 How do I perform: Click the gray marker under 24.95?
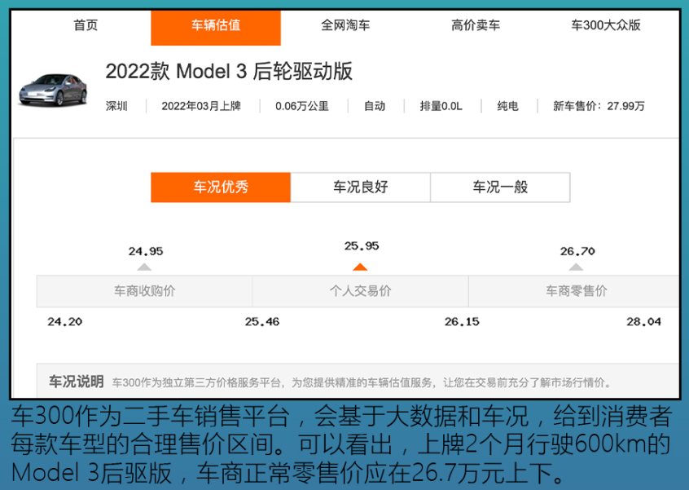coord(144,267)
